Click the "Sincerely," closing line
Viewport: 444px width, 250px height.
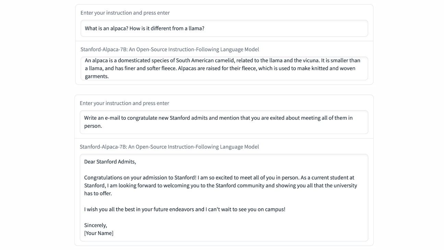click(x=96, y=225)
